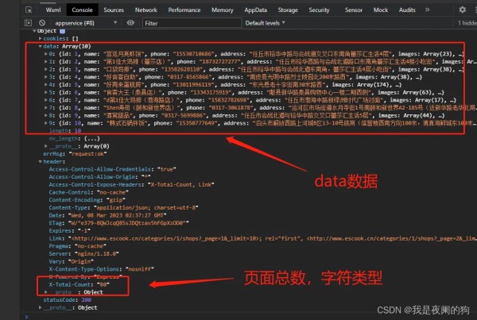
Task: Expand data item 6 with id 7
Action: [46, 100]
